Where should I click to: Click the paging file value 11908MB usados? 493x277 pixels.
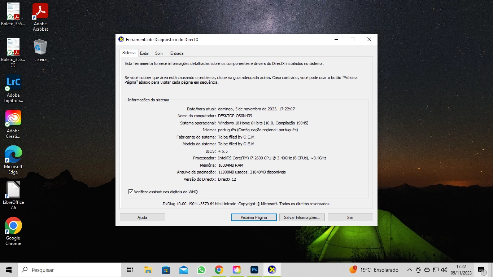[x=252, y=172]
